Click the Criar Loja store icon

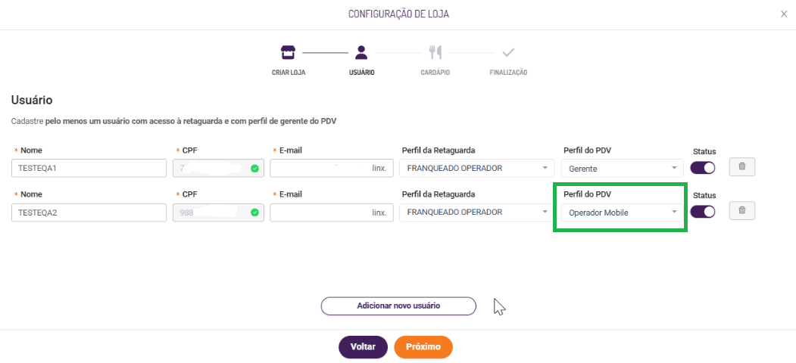pos(287,52)
